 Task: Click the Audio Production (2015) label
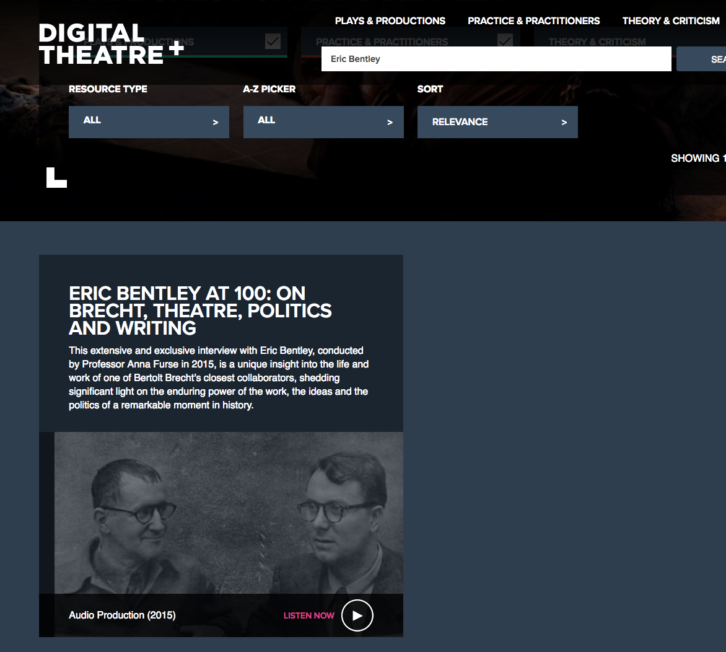point(122,615)
